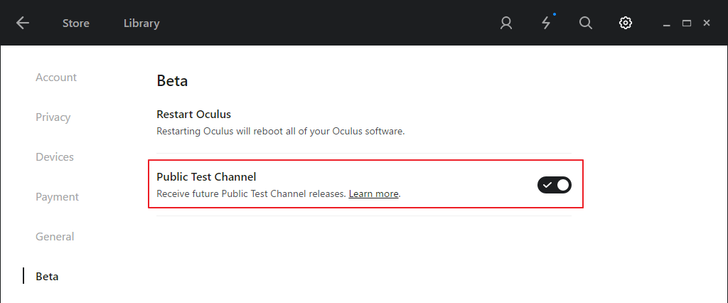
Task: Click the search magnifier icon
Action: point(586,23)
